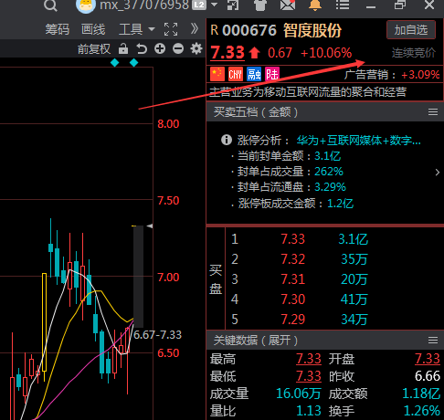
Task: Click 封单占成交量 262% value
Action: coord(329,172)
